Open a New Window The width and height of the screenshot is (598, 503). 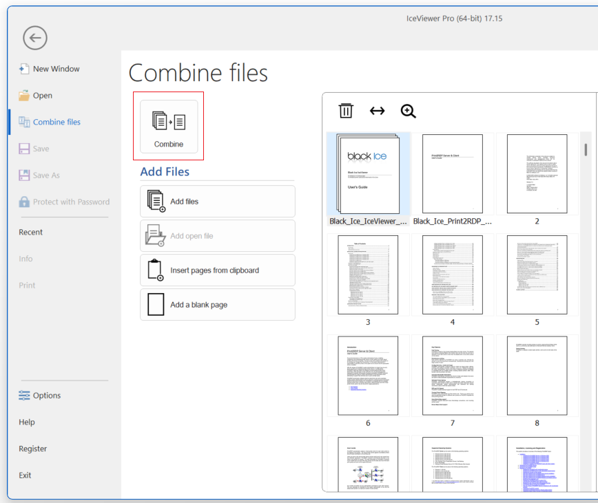click(49, 69)
